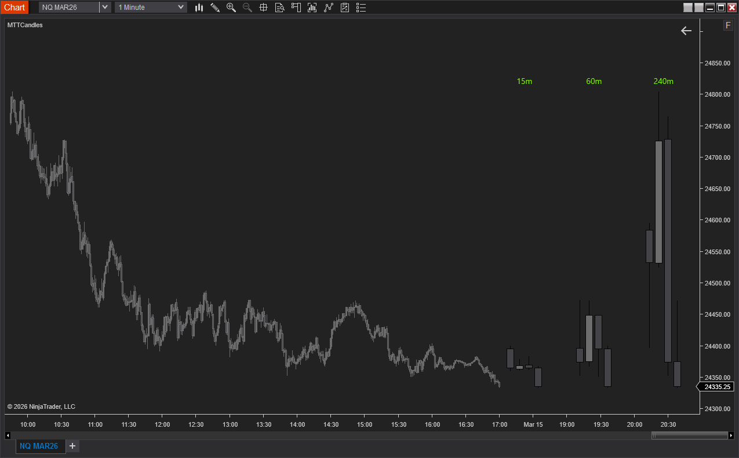Open the Properties list icon
The image size is (739, 458).
pos(361,8)
